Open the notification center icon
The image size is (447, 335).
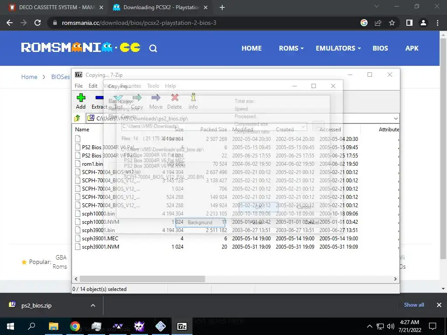point(433,326)
